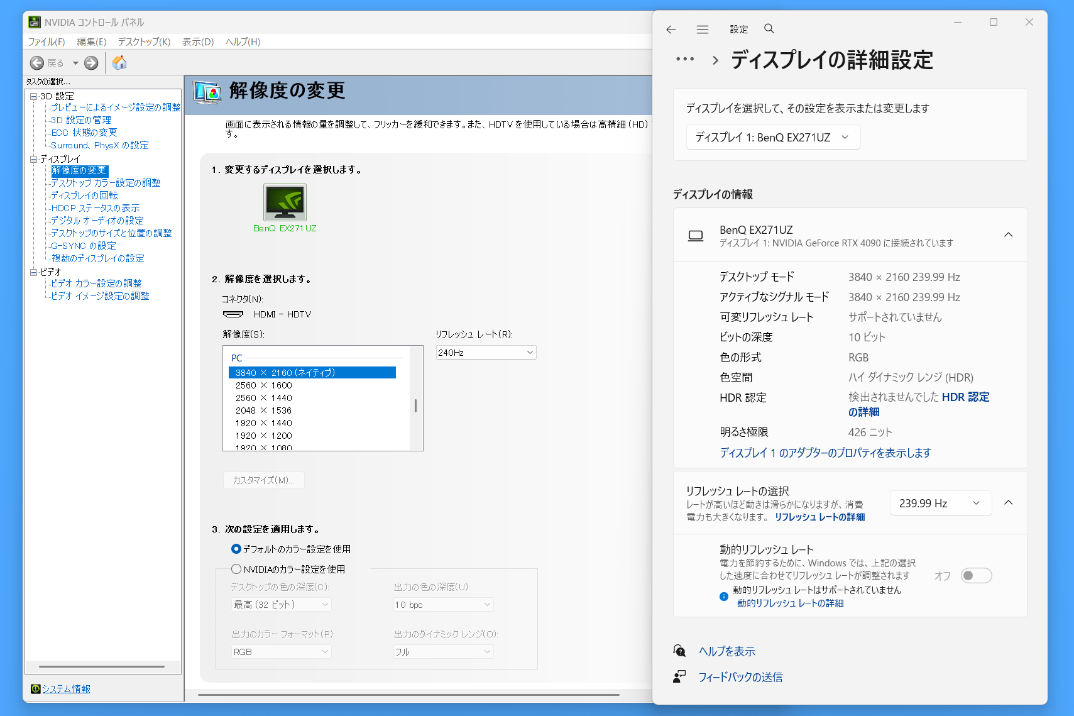This screenshot has height=716, width=1074.
Task: Click the NVIDIA Control Panel home icon
Action: coord(119,63)
